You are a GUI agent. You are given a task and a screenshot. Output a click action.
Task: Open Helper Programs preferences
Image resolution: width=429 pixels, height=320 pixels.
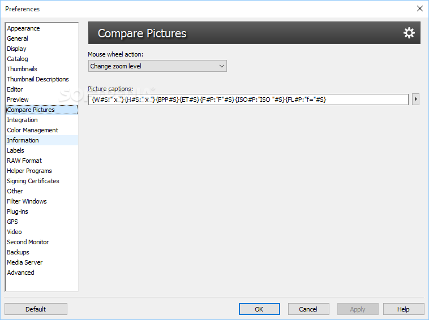29,171
